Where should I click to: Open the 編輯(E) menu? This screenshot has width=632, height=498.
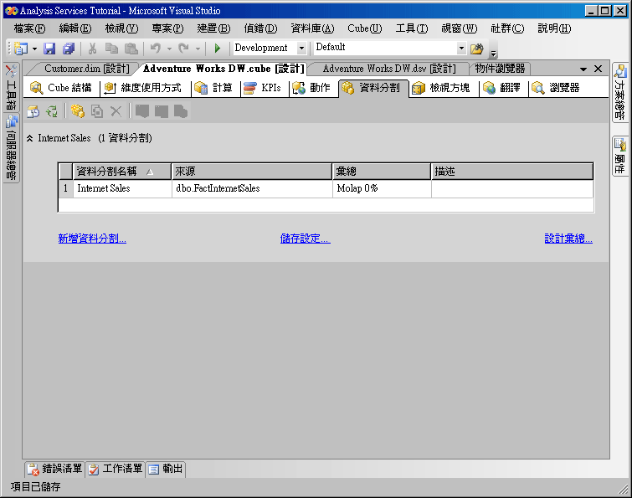[x=75, y=28]
